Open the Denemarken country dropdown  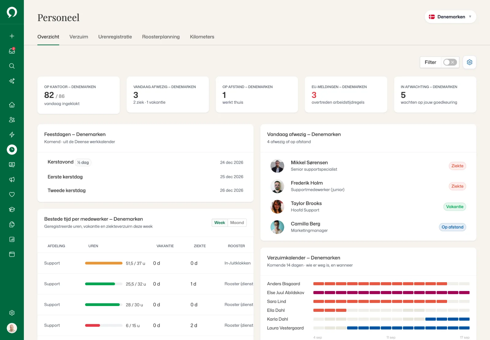[x=450, y=17]
